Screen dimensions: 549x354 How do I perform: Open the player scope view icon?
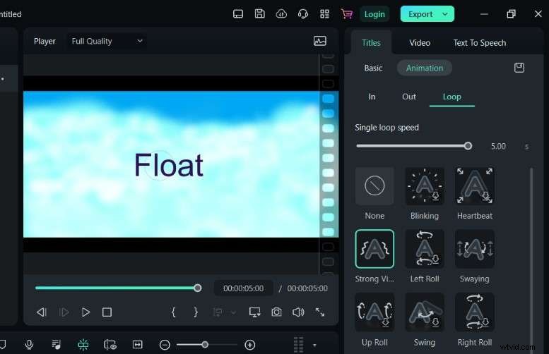click(x=320, y=41)
